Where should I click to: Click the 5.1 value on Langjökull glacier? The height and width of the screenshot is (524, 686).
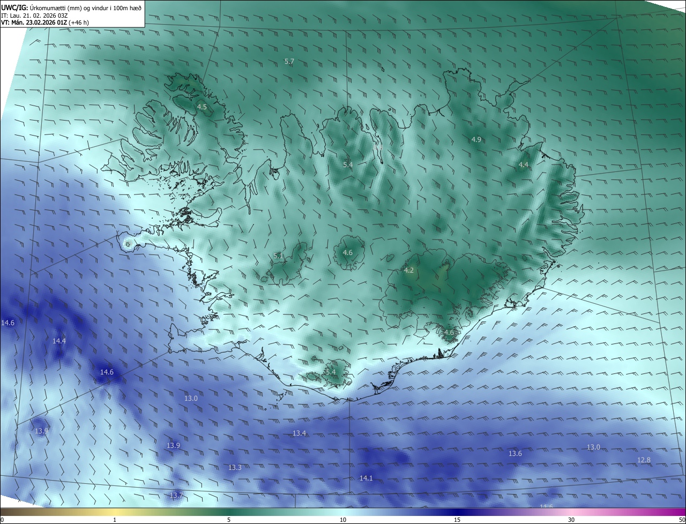pos(278,256)
